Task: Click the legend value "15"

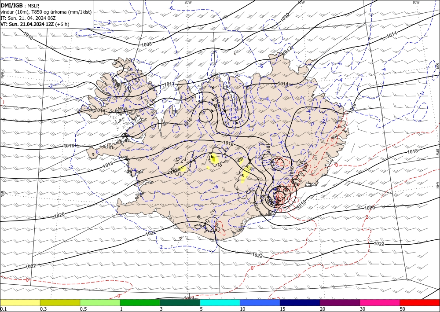Action: click(282, 309)
